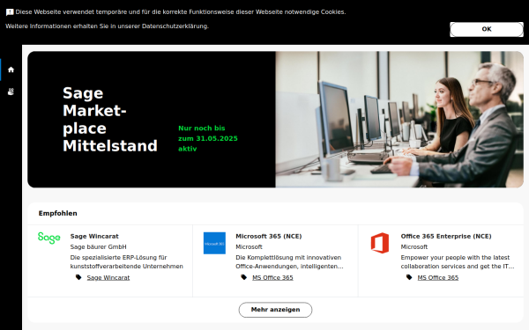
Task: Click Microsoft vendor under Office 365 Enterprise
Action: [414, 246]
